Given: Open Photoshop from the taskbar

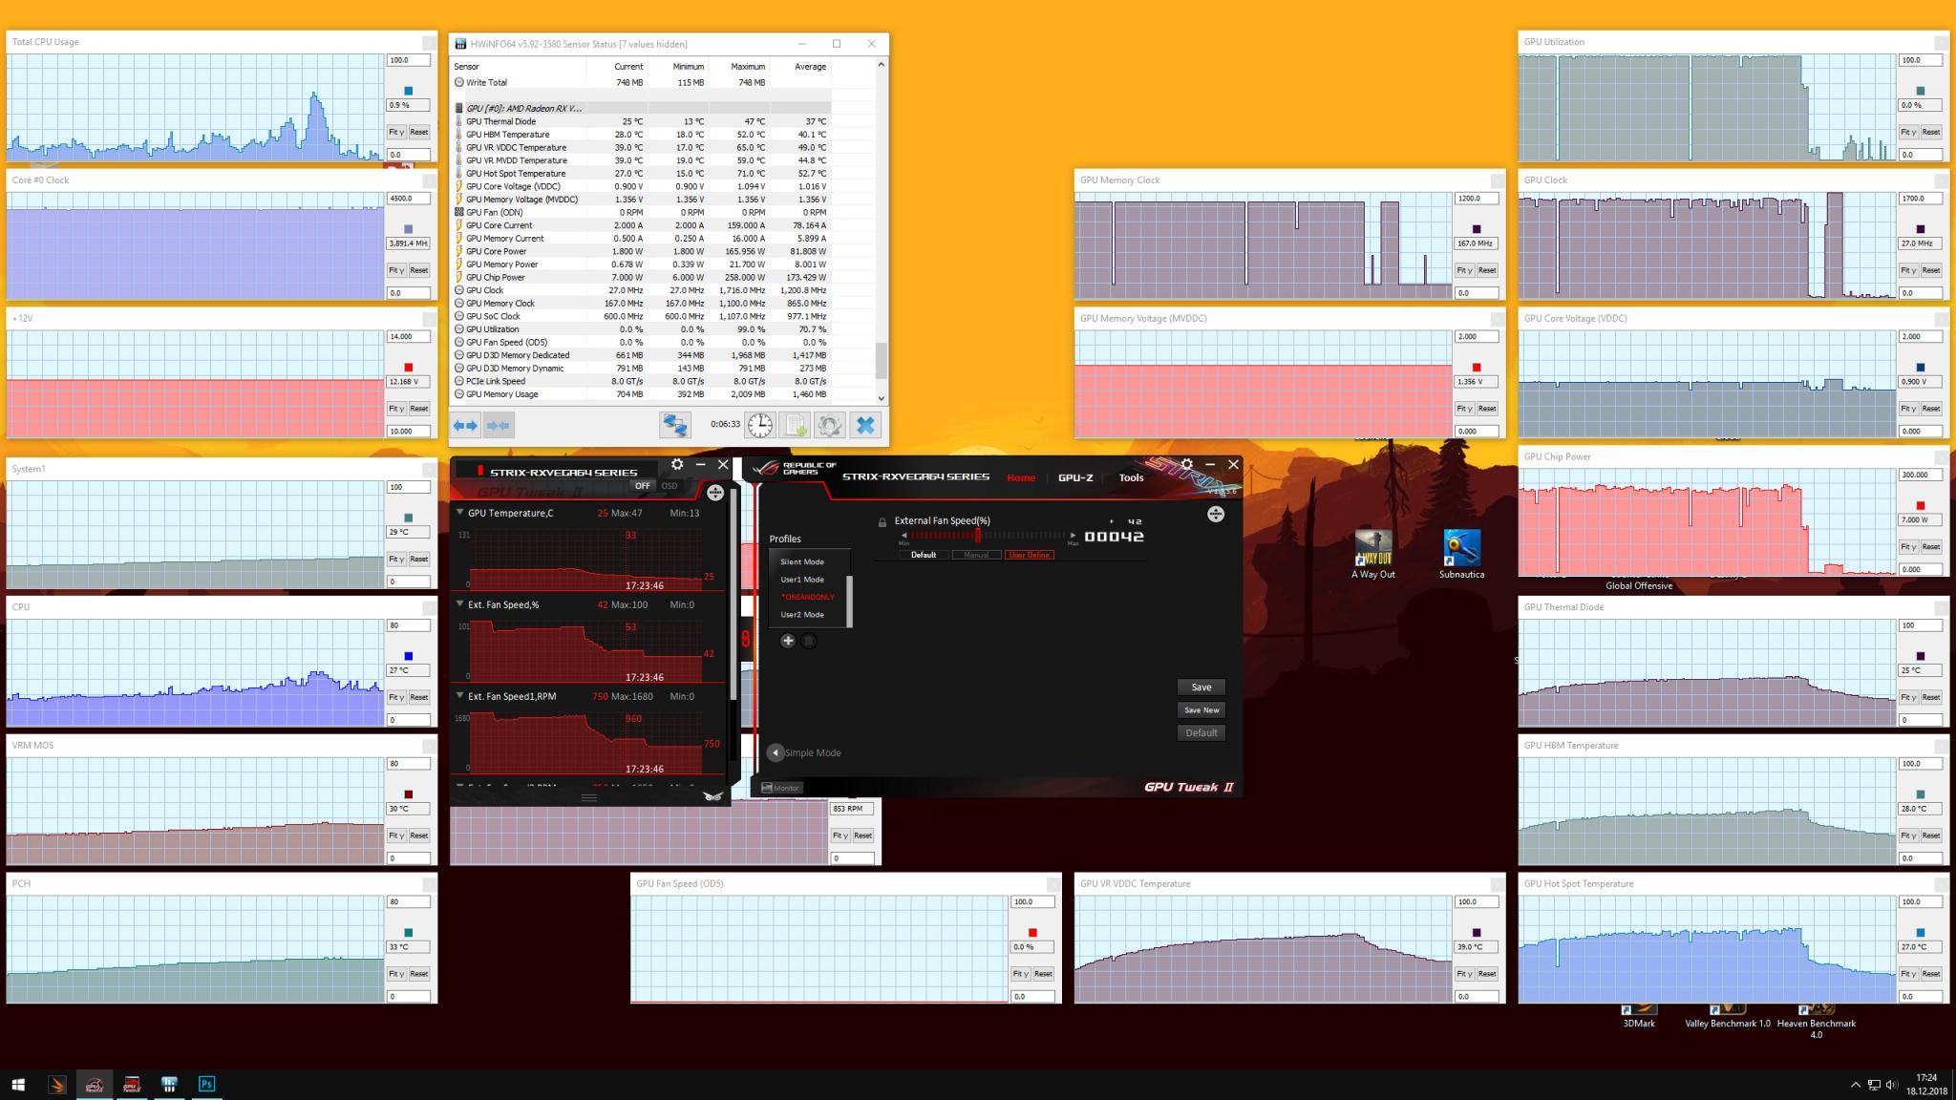Looking at the screenshot, I should [206, 1084].
